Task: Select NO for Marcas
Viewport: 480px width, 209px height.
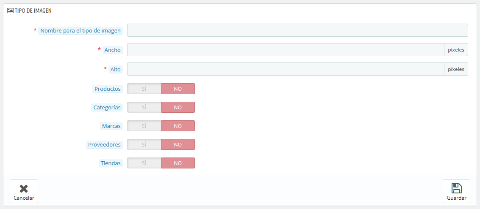Action: (x=178, y=126)
